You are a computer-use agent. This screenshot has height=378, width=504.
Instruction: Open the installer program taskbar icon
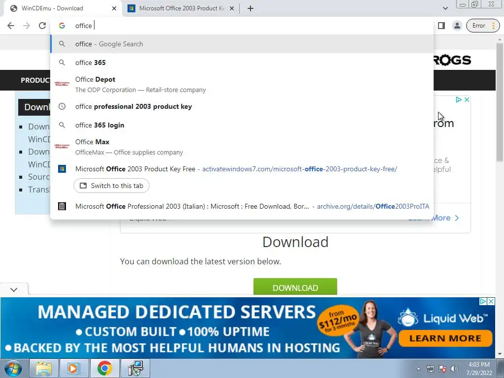(x=135, y=369)
